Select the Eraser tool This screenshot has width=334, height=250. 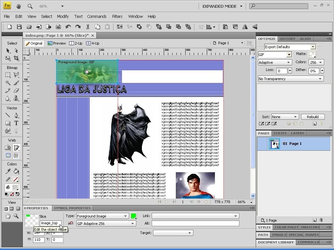click(x=16, y=90)
